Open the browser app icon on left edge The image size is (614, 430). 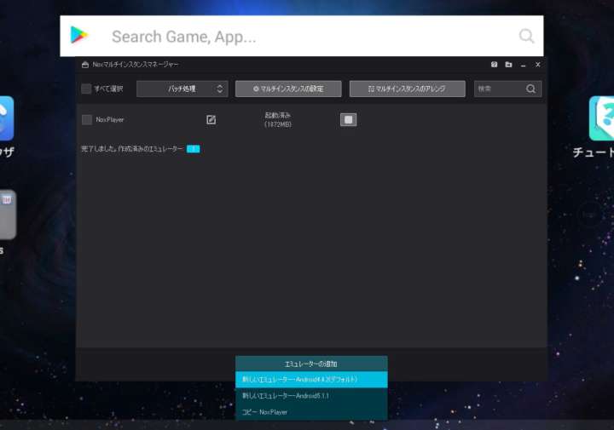pos(7,118)
